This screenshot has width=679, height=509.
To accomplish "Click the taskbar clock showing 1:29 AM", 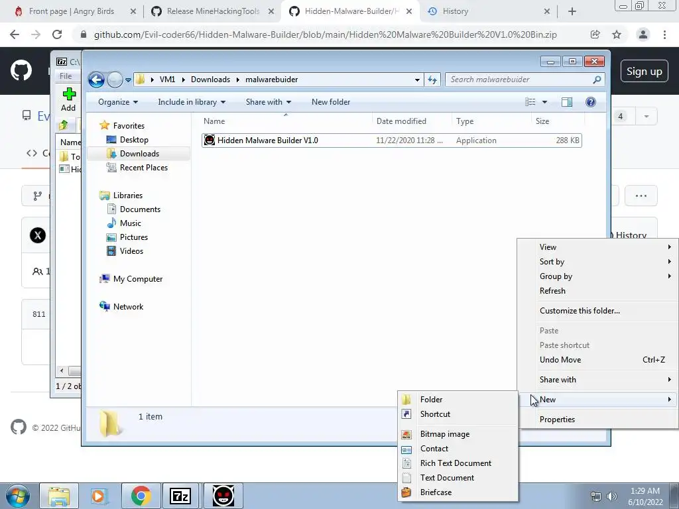I will (x=645, y=496).
